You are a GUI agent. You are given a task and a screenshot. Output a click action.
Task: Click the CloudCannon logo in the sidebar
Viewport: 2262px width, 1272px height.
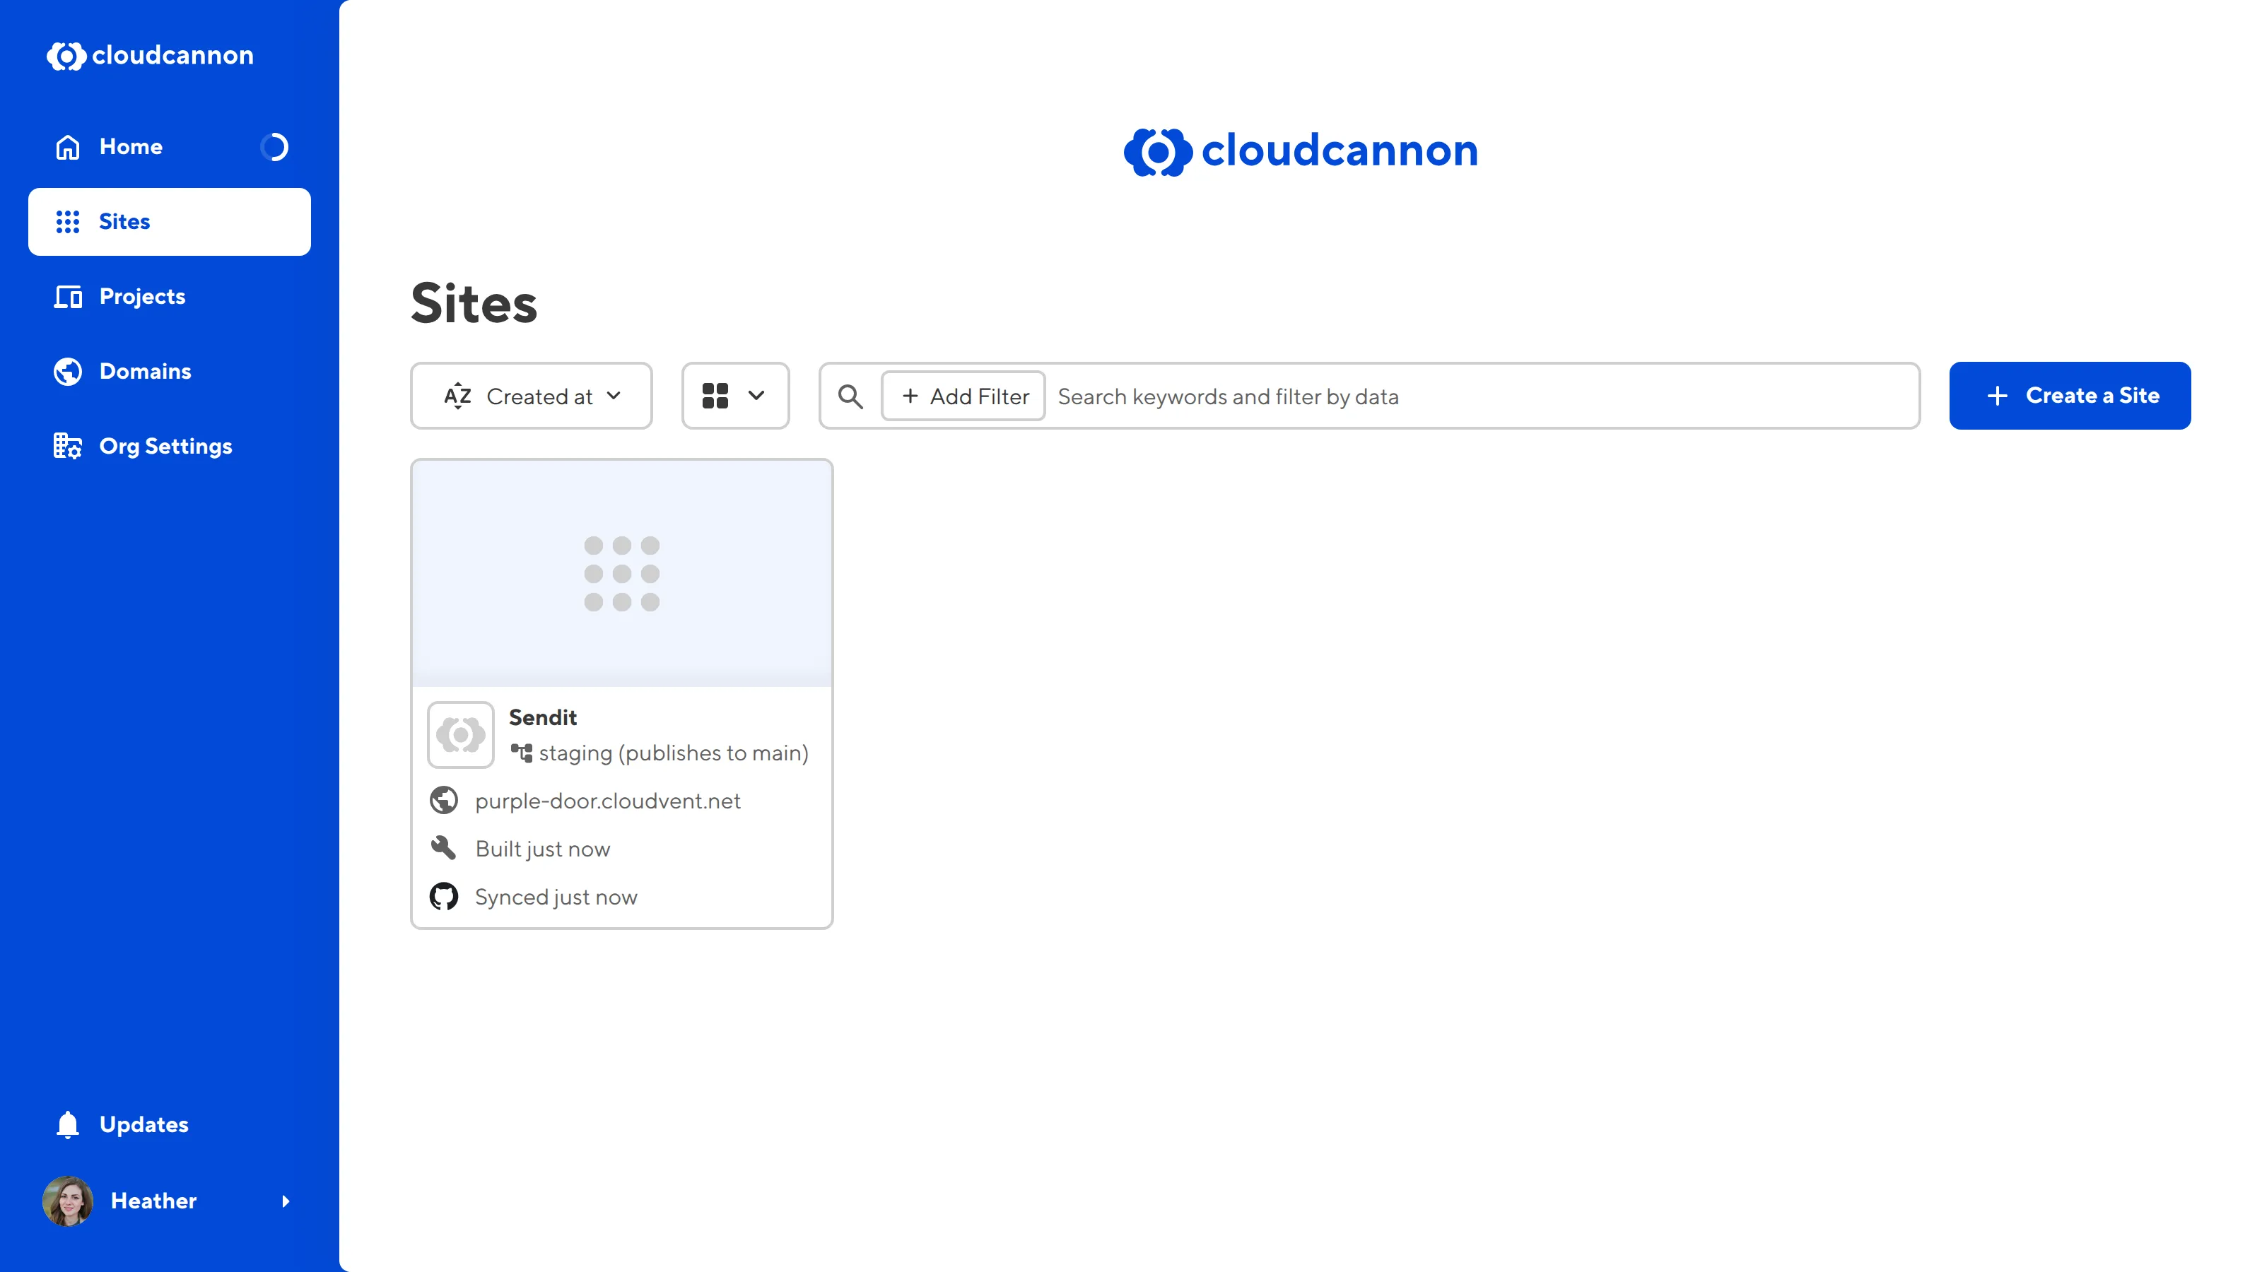pyautogui.click(x=149, y=55)
